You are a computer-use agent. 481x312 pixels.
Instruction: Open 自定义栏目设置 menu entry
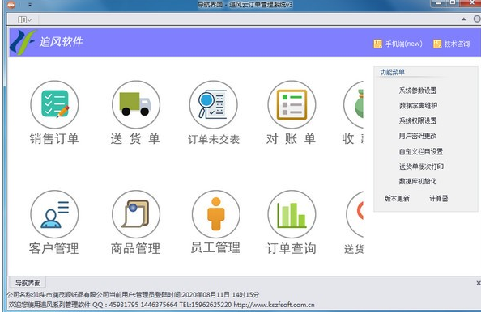click(x=421, y=151)
